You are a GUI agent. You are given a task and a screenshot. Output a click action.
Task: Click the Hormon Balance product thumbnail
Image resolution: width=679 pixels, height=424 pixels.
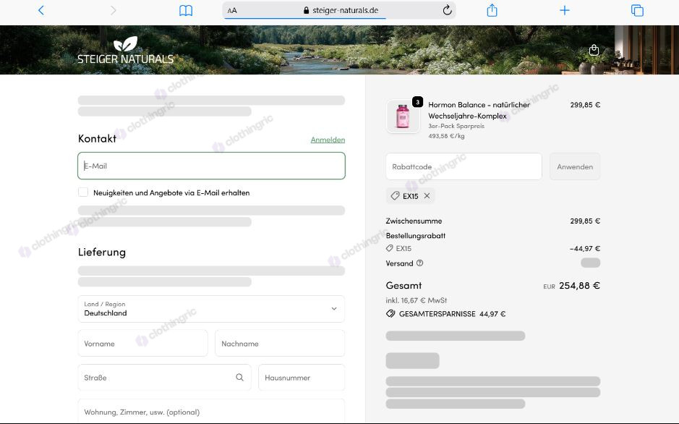(403, 116)
